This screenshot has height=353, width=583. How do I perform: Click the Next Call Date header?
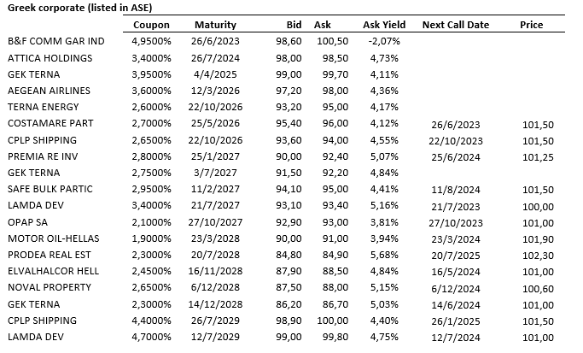(455, 25)
